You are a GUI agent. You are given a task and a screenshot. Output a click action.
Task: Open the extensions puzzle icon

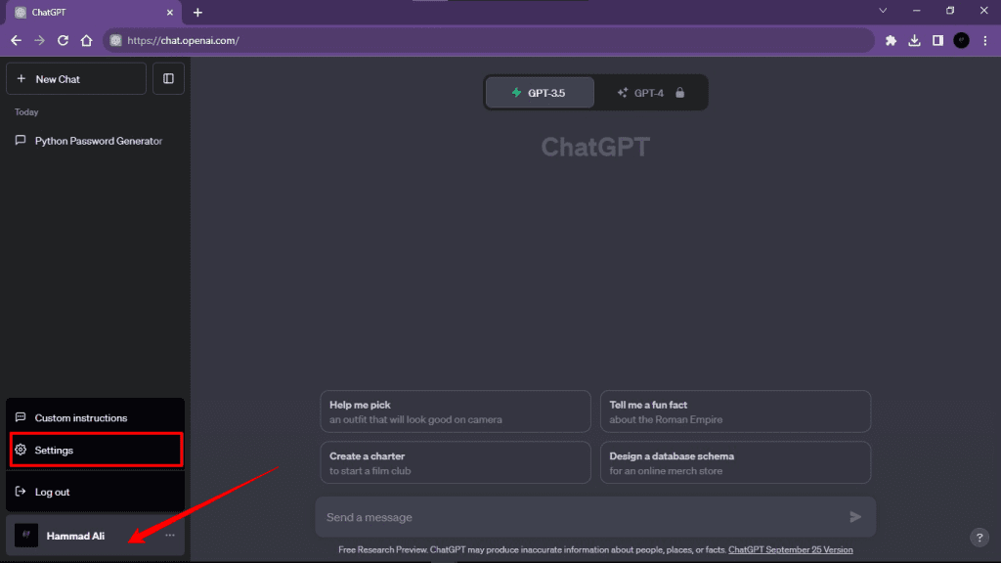pyautogui.click(x=891, y=40)
